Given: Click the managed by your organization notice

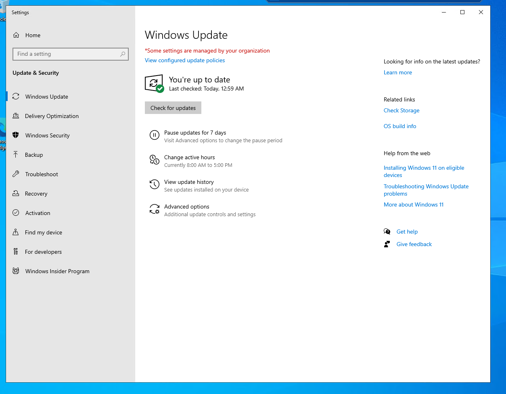Looking at the screenshot, I should 207,51.
